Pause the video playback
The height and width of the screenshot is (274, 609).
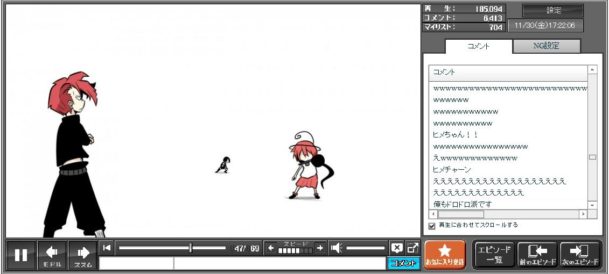click(21, 255)
